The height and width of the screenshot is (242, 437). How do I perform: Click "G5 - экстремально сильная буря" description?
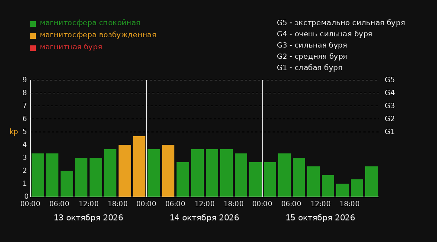coord(341,23)
